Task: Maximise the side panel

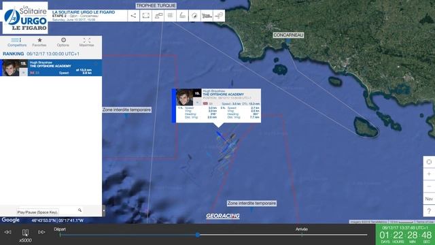Action: [x=86, y=42]
